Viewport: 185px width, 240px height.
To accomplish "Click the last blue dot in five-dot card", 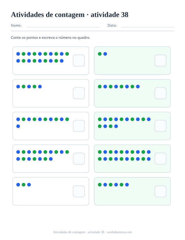I will point(40,87).
